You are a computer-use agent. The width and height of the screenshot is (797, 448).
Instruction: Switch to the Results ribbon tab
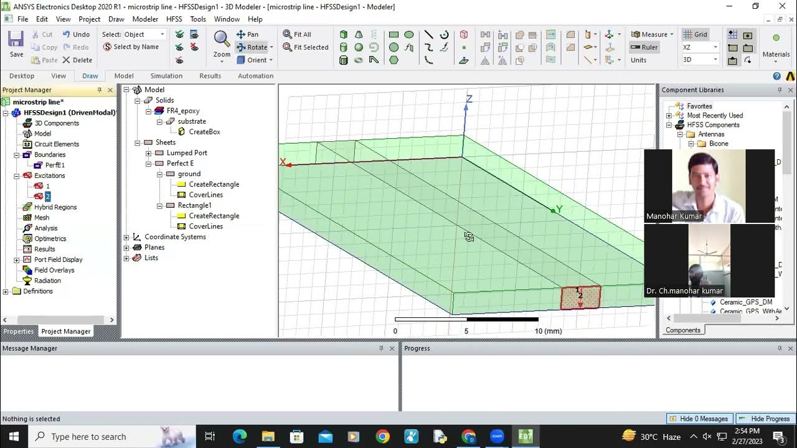coord(210,76)
